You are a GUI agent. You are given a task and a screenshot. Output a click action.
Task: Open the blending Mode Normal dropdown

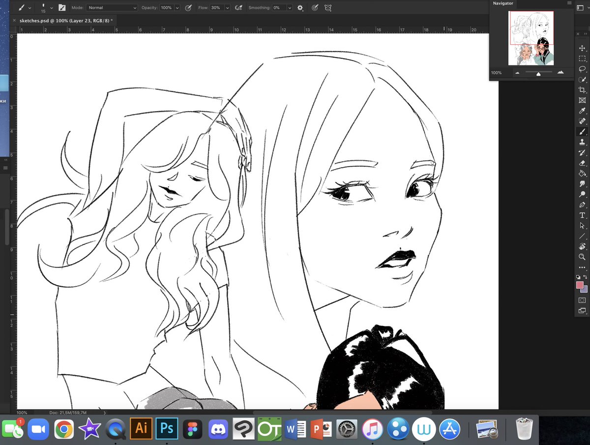pyautogui.click(x=112, y=8)
